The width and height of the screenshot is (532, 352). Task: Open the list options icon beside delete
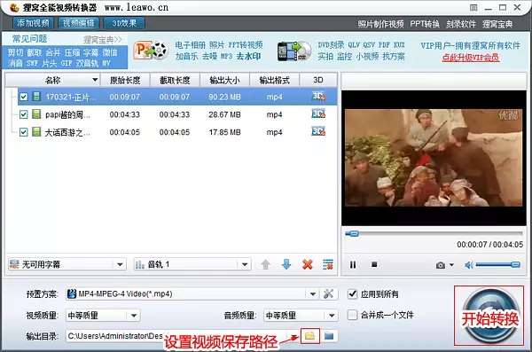tap(328, 264)
